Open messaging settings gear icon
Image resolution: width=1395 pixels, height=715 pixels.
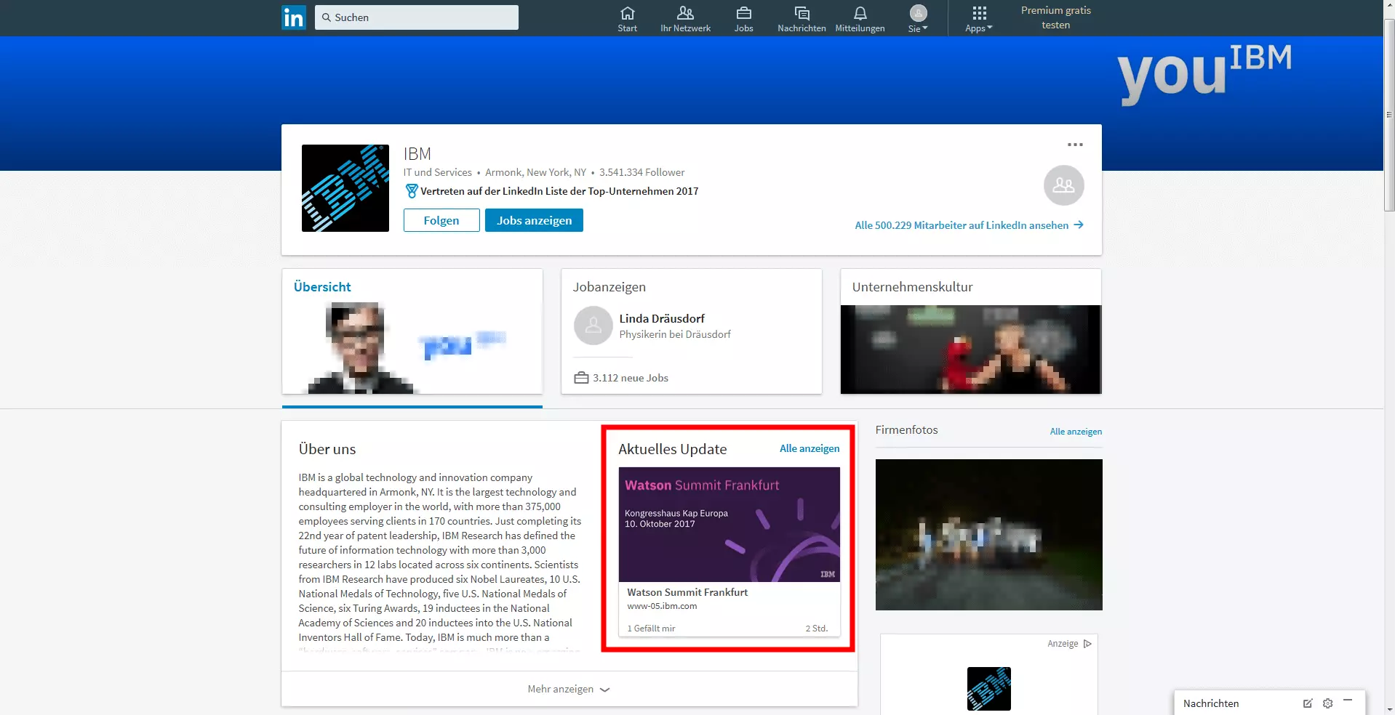(1327, 703)
